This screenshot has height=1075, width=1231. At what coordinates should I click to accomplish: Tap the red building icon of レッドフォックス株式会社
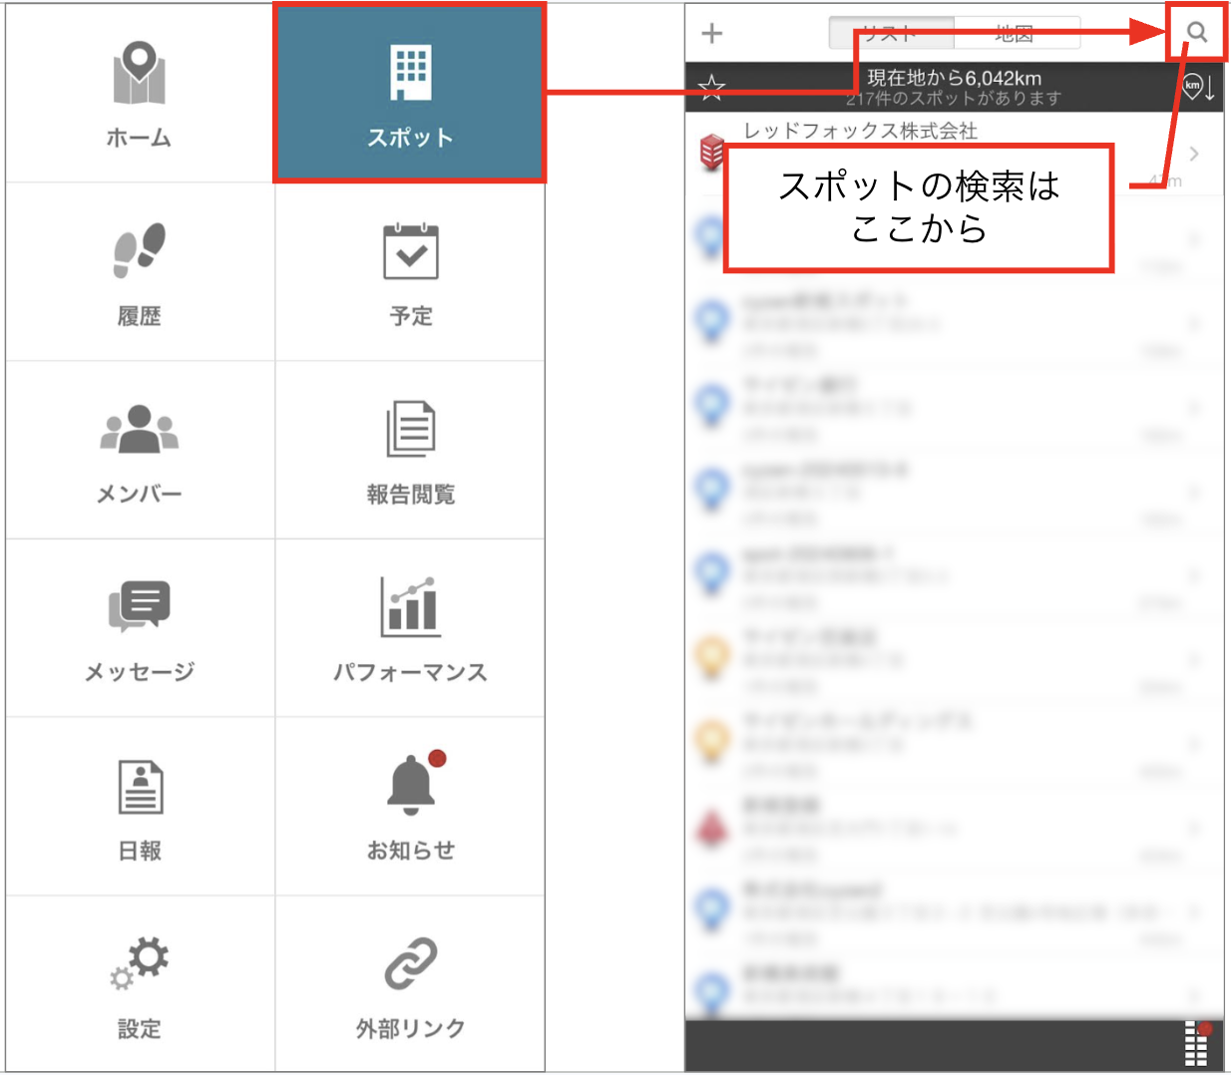pyautogui.click(x=711, y=153)
